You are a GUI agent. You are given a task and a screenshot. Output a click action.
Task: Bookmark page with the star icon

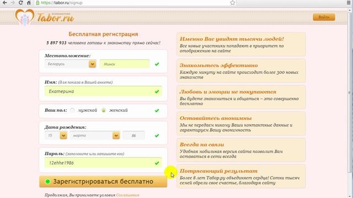click(233, 3)
